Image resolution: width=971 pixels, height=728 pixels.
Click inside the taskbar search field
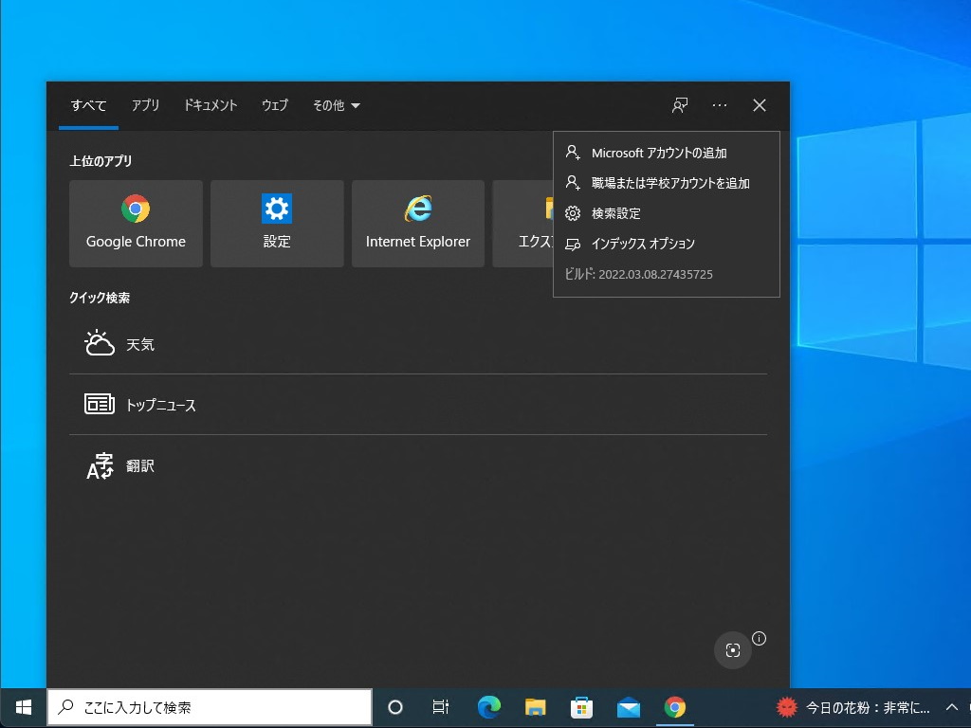(209, 707)
